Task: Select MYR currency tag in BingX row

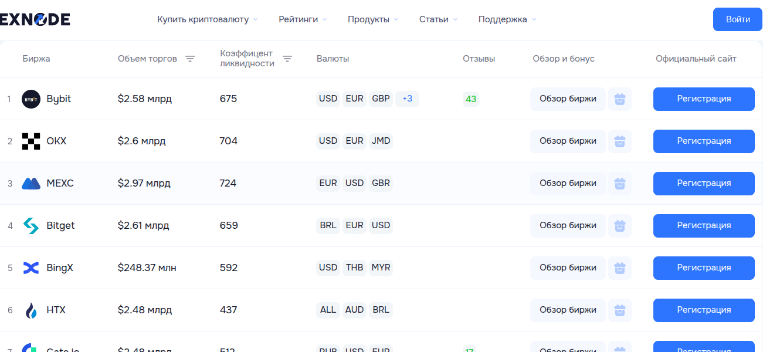Action: (381, 268)
